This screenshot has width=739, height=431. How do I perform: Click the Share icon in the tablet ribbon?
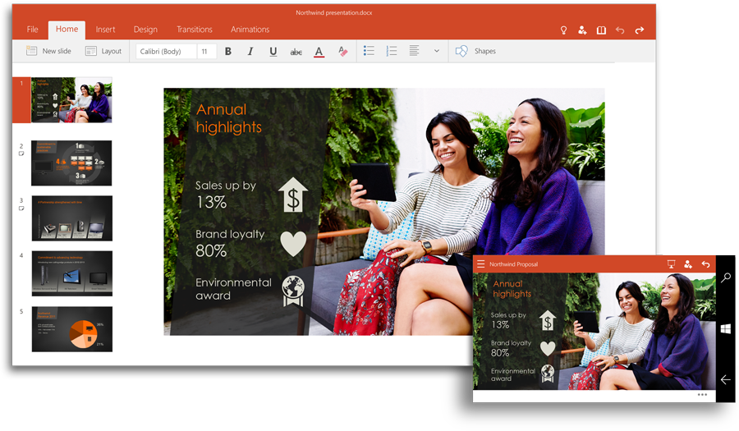pos(582,30)
